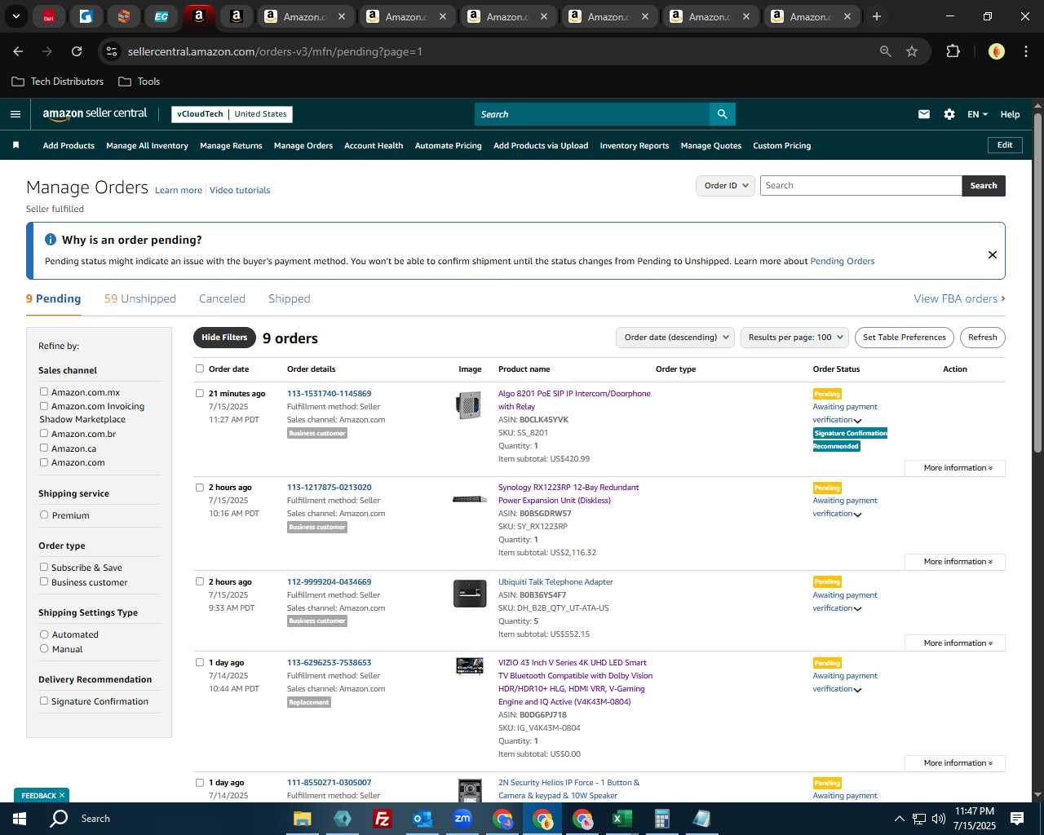The width and height of the screenshot is (1044, 835).
Task: Bookmark this page with the star icon
Action: (x=912, y=51)
